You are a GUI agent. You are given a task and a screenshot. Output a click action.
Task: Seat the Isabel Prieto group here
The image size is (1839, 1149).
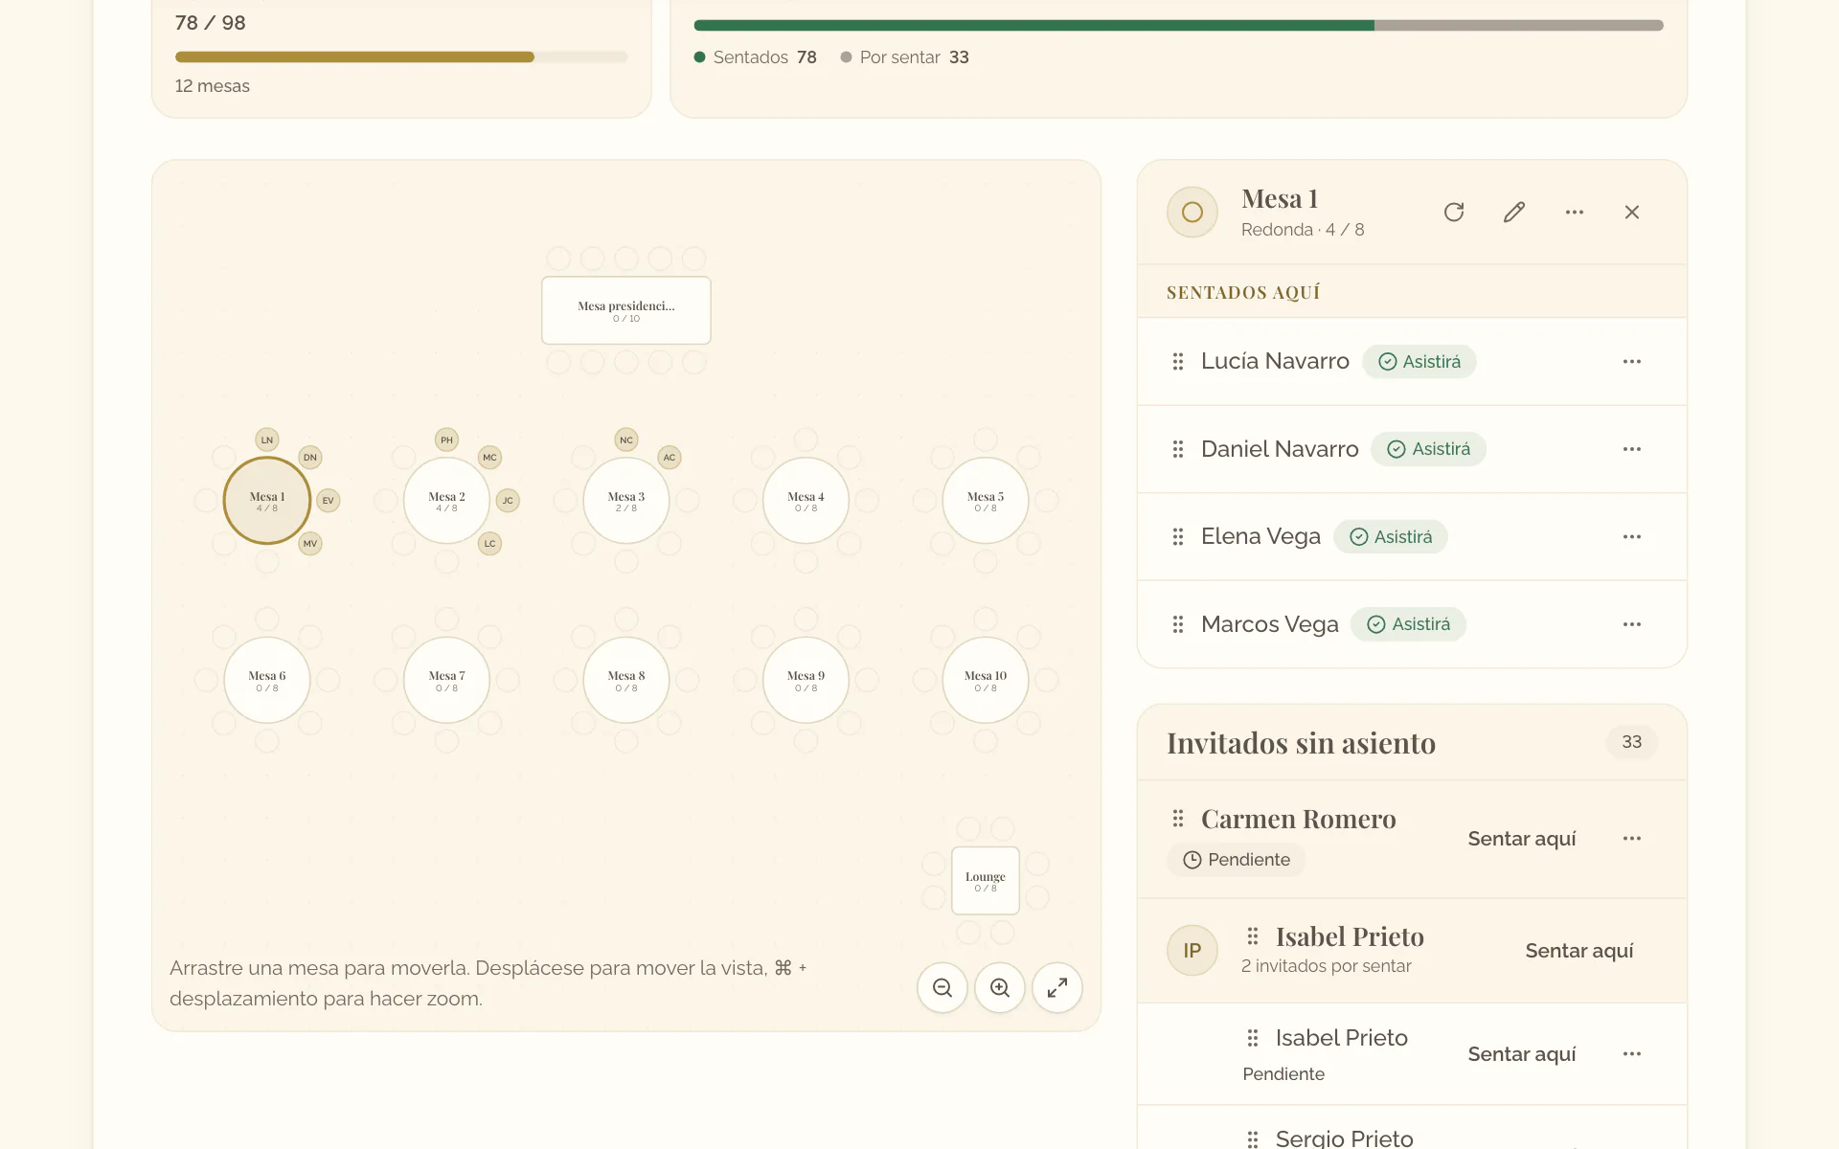[1579, 950]
